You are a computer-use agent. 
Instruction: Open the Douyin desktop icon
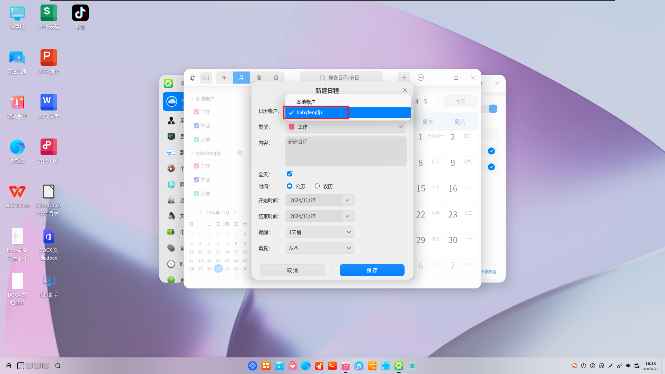coord(80,17)
